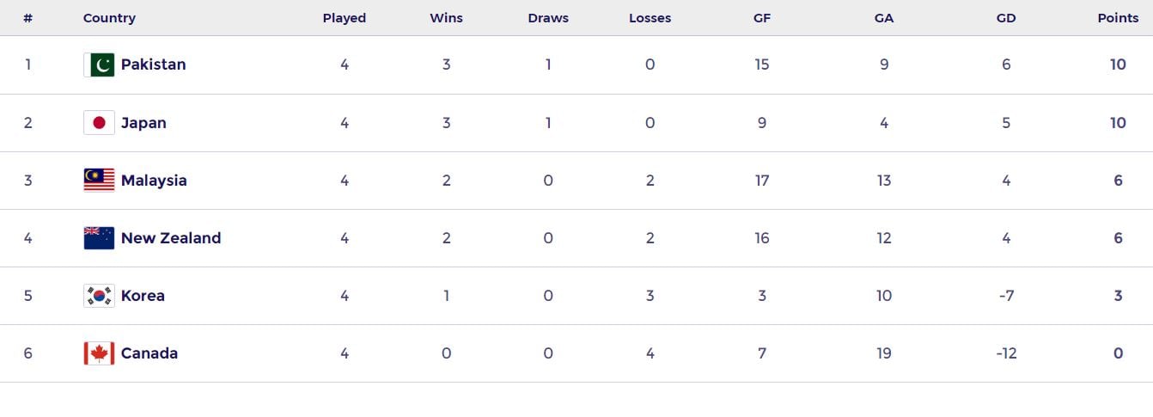Click the Canada flag icon
This screenshot has width=1153, height=417.
click(x=99, y=353)
